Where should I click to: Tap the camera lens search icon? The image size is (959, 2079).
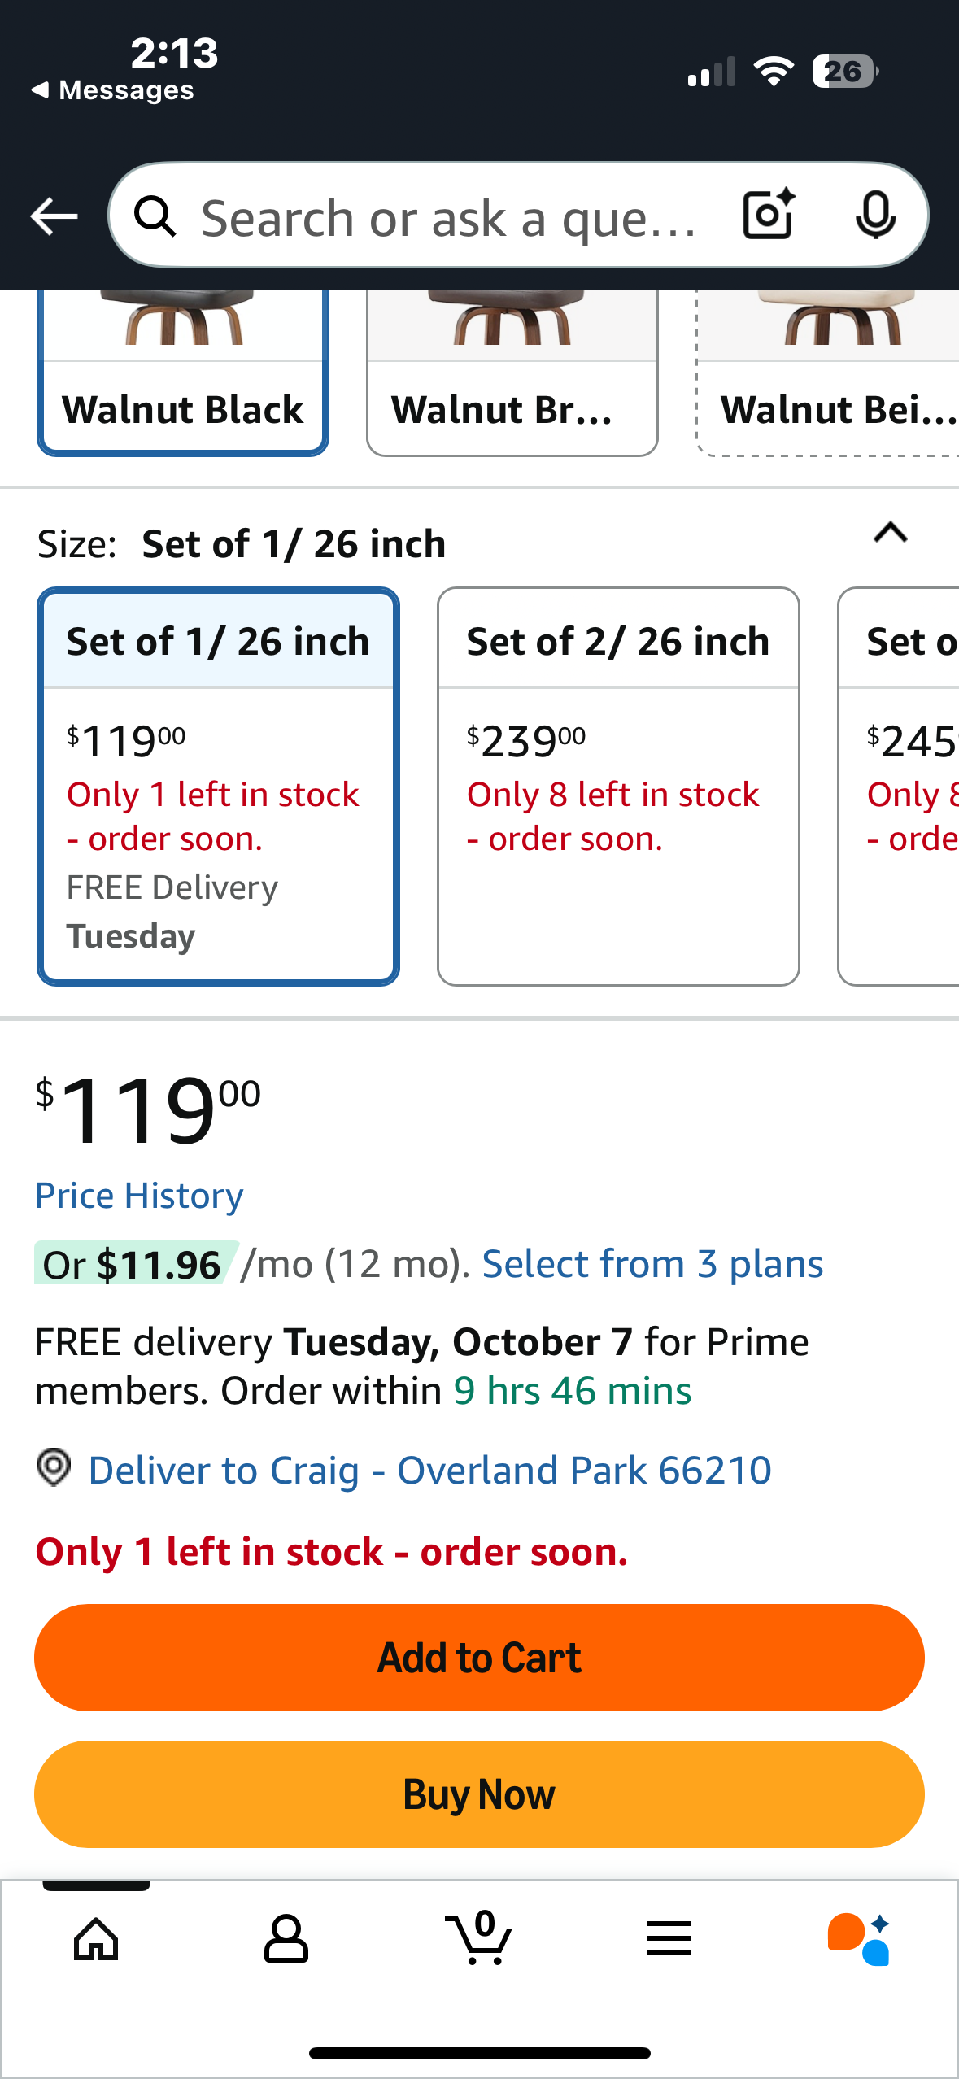pos(768,216)
